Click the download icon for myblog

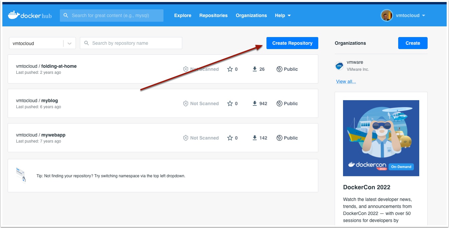pyautogui.click(x=255, y=103)
